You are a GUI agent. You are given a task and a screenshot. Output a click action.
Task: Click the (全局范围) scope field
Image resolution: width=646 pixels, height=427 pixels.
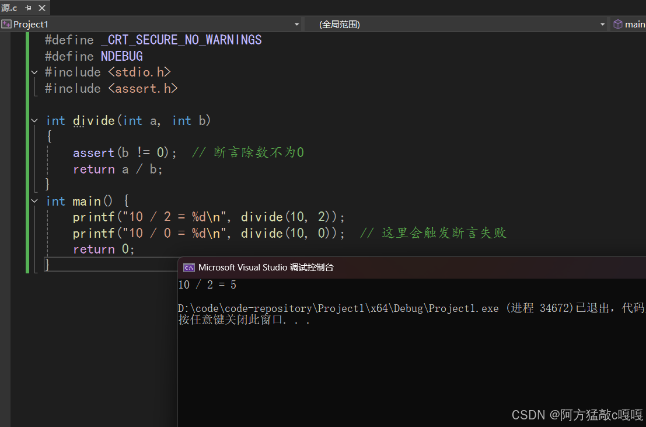pos(456,25)
